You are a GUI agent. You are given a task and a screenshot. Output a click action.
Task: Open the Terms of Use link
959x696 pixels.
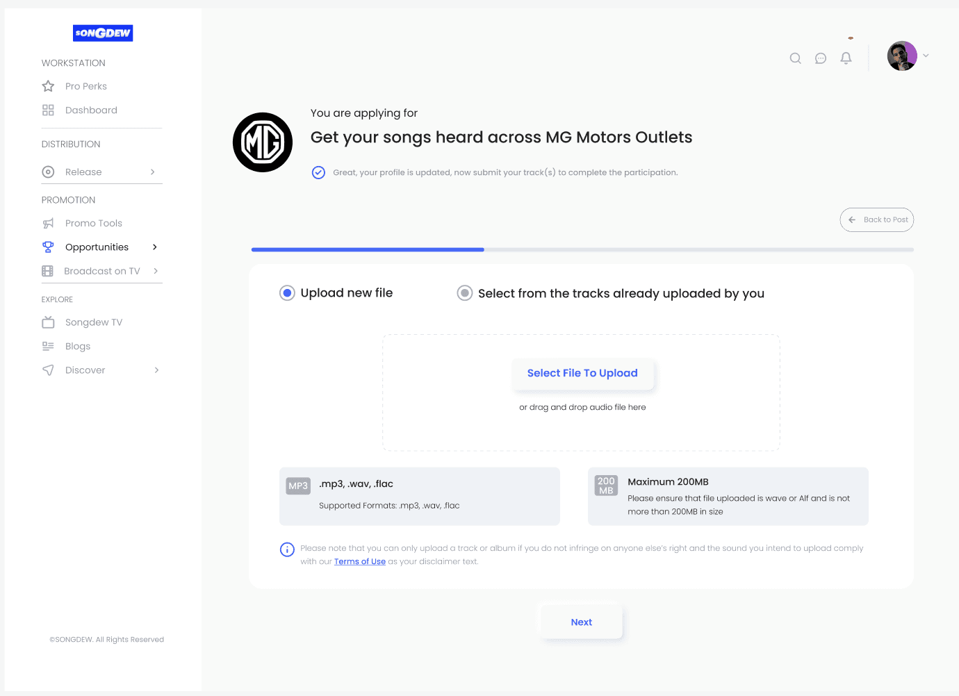[x=360, y=561]
